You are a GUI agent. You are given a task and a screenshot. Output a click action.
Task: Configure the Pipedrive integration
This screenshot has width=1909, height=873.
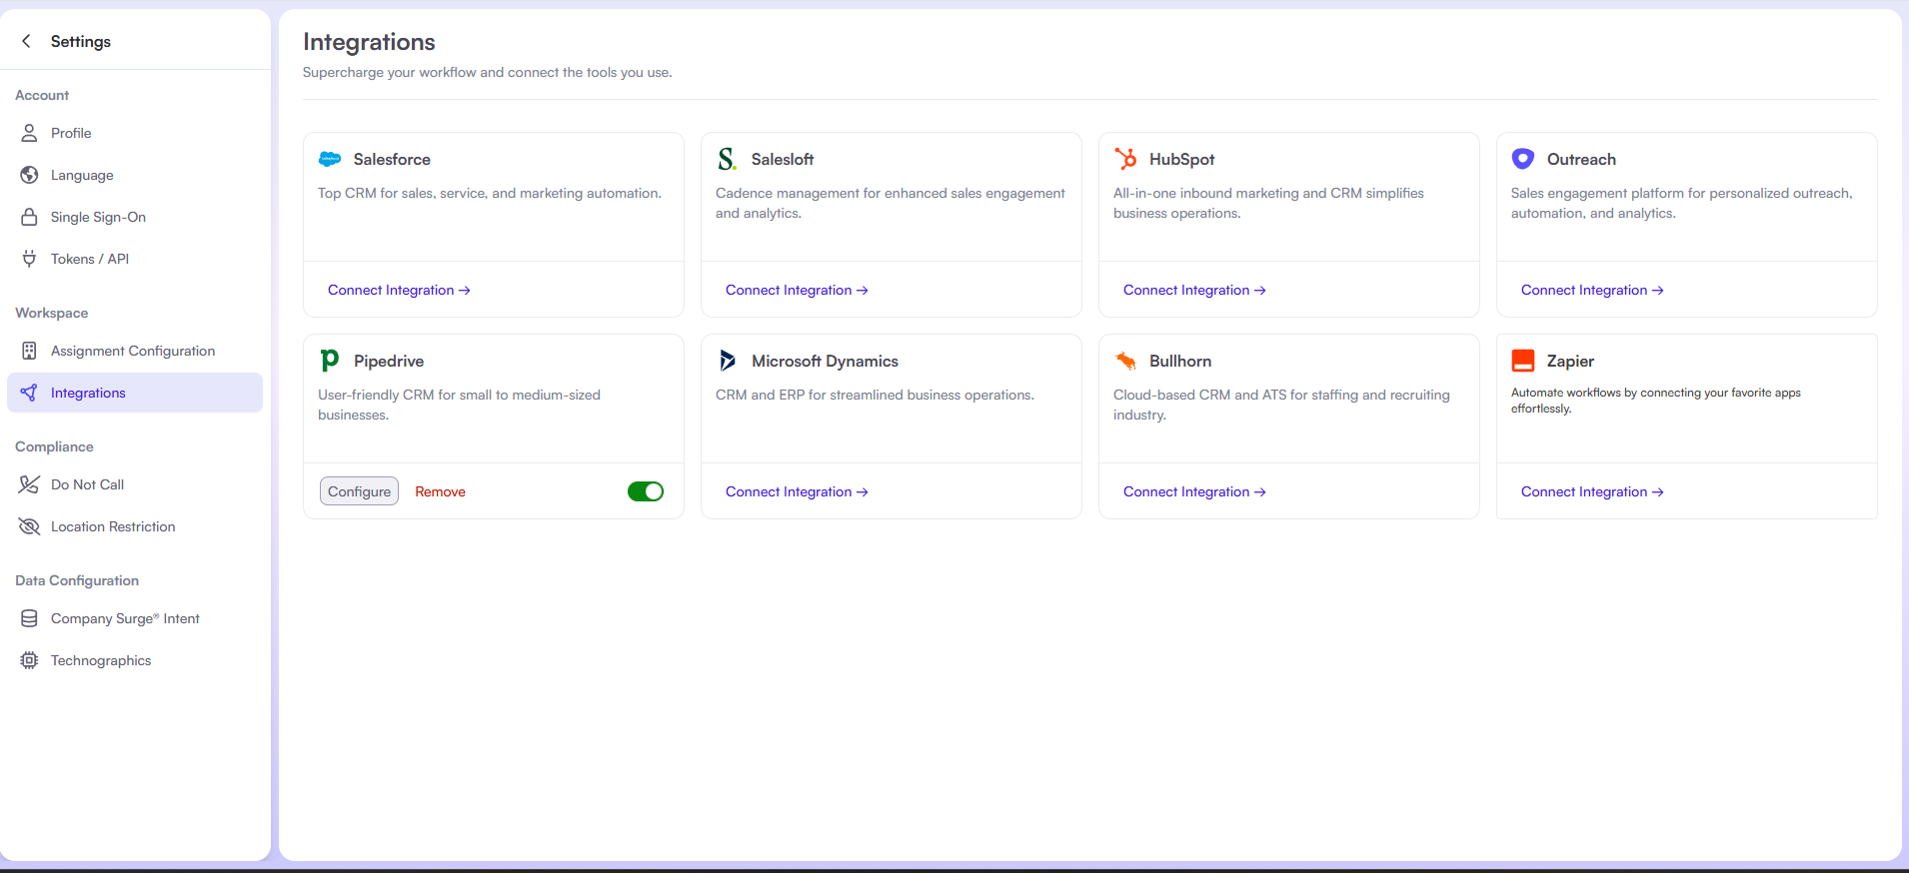tap(359, 491)
